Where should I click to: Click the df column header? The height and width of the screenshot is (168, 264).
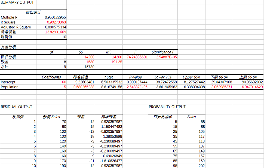[51, 52]
